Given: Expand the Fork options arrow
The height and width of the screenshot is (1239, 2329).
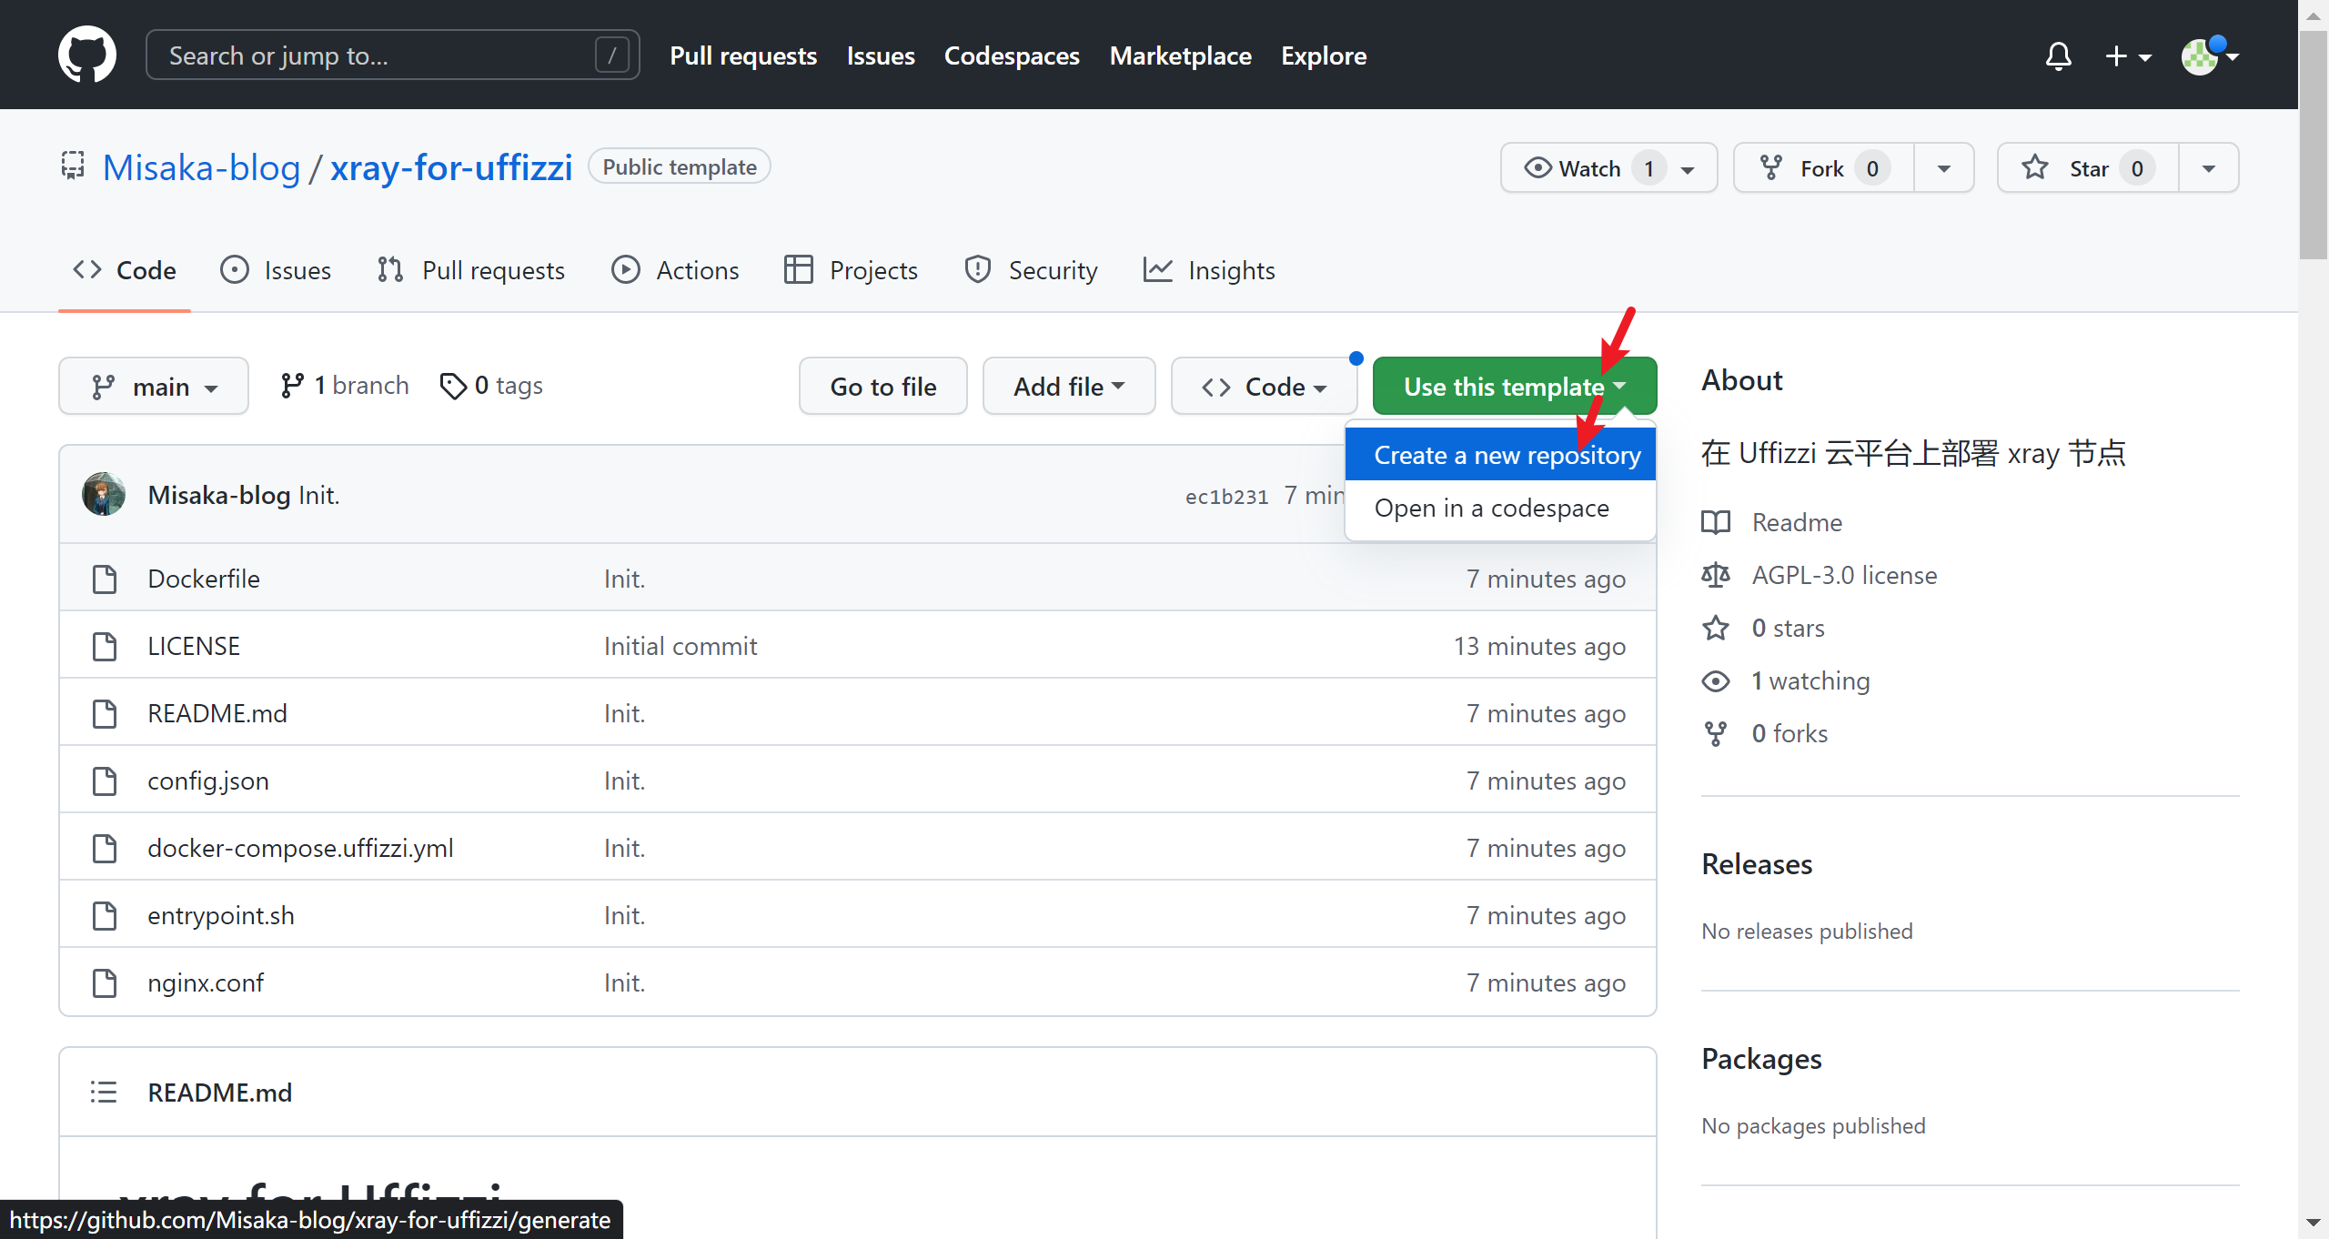Looking at the screenshot, I should pos(1944,168).
